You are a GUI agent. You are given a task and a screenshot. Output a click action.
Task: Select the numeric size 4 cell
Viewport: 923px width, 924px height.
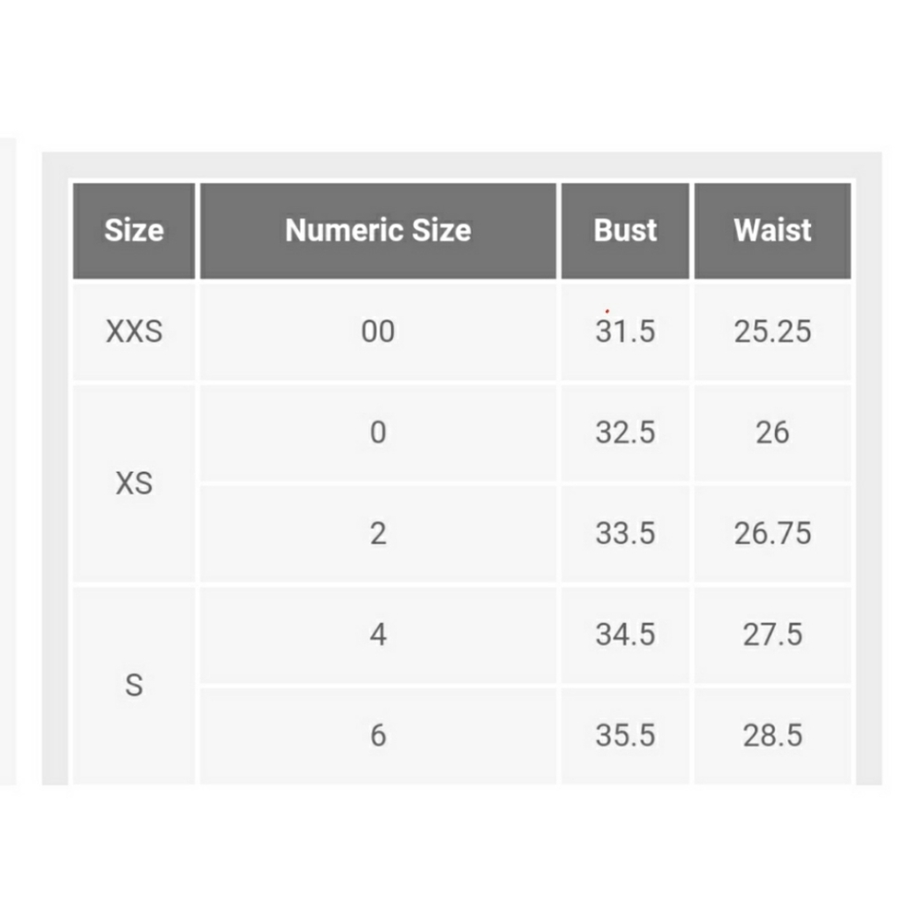(378, 635)
